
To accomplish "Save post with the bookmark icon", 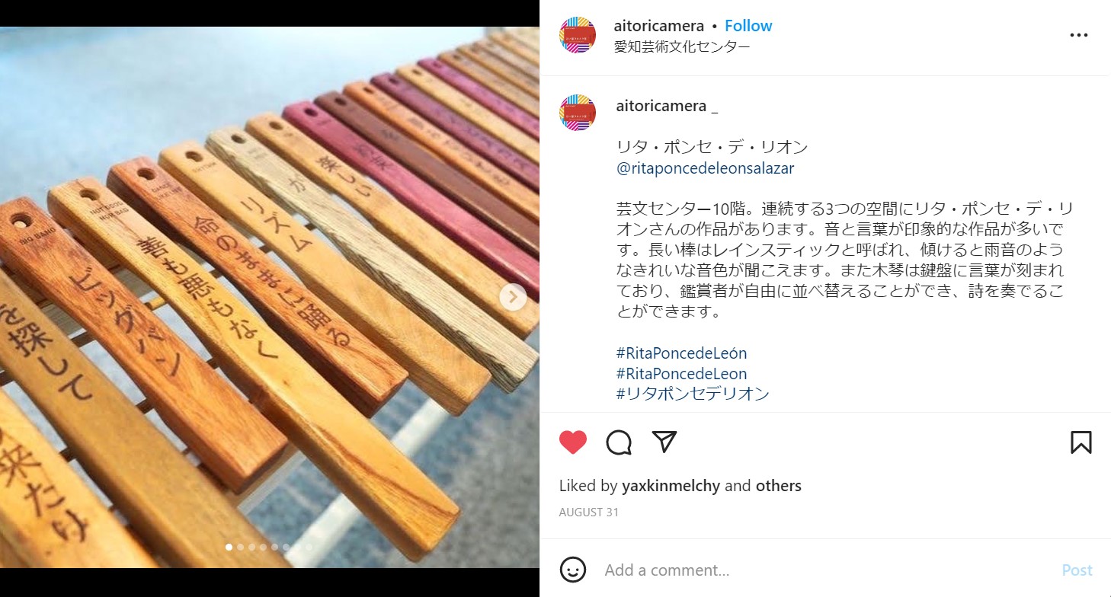I will tap(1081, 442).
